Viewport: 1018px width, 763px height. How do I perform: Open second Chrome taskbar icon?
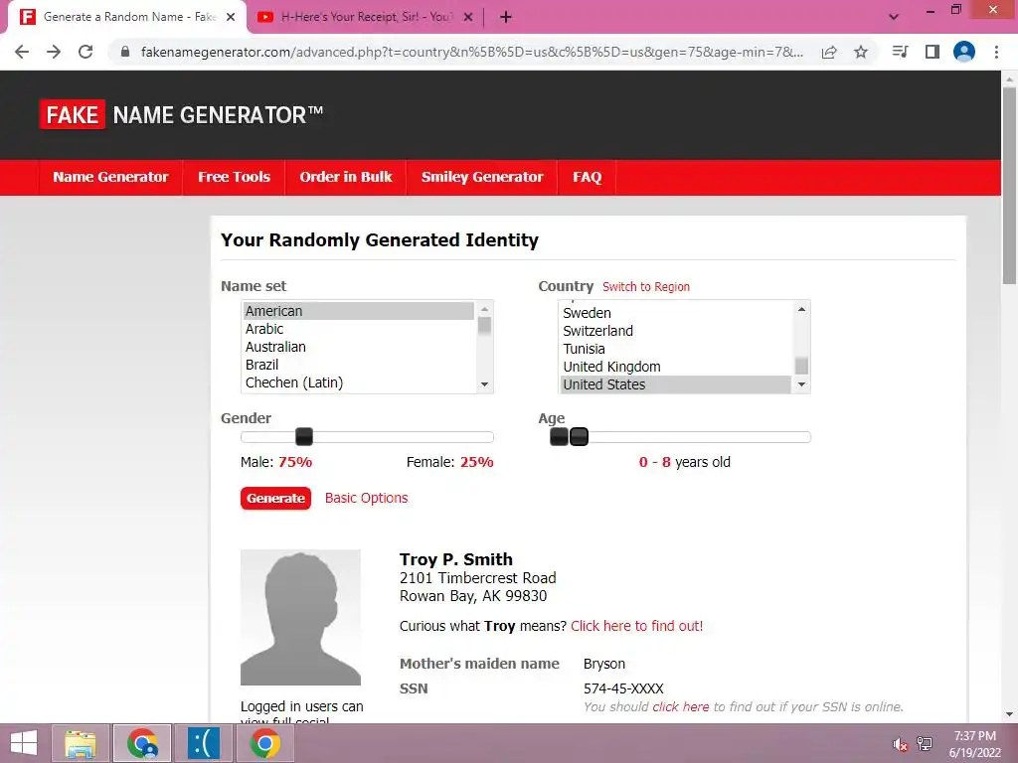click(x=264, y=743)
